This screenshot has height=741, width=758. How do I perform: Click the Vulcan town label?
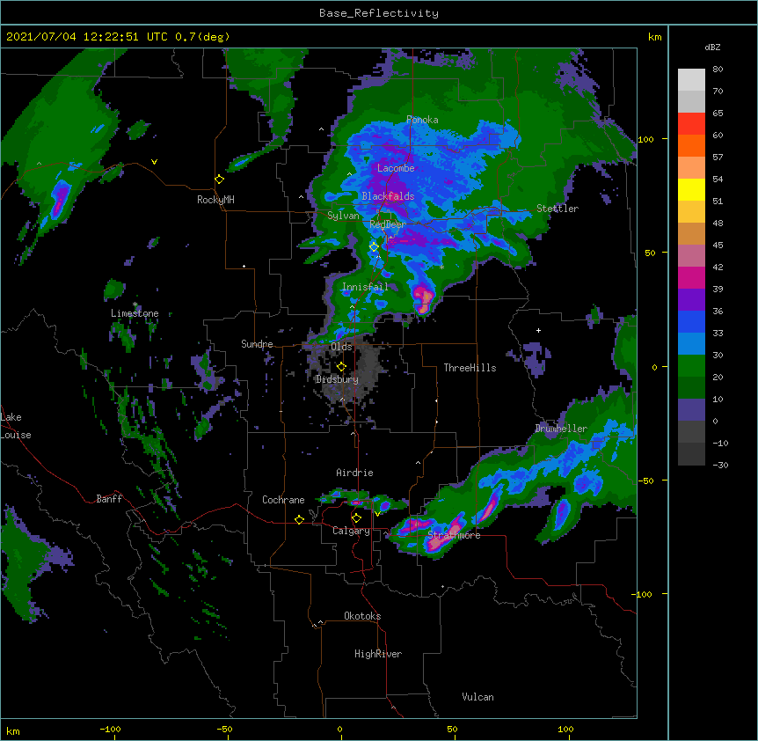pyautogui.click(x=477, y=697)
